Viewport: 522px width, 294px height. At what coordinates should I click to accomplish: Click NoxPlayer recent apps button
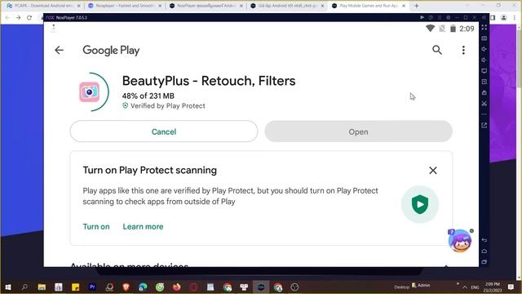point(484,262)
